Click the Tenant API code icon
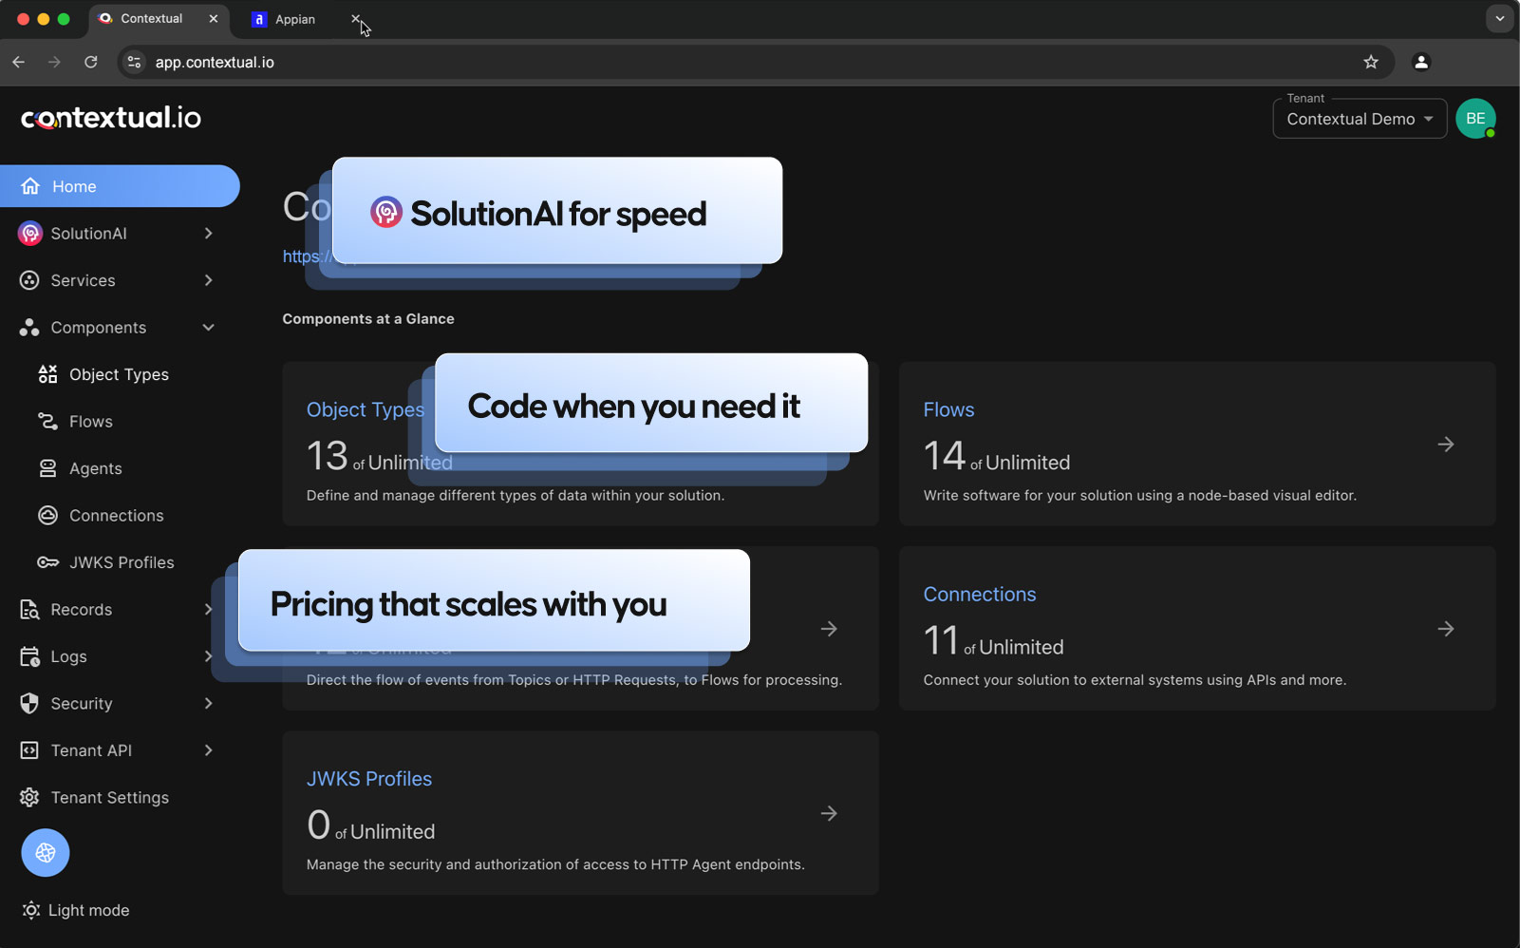Screen dimensions: 1520x948 pos(29,750)
